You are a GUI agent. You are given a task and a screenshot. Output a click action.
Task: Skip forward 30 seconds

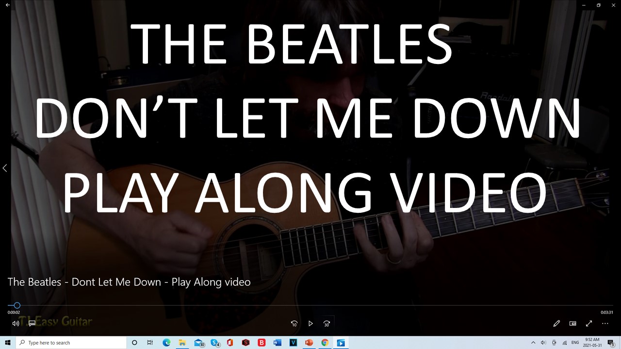click(327, 323)
